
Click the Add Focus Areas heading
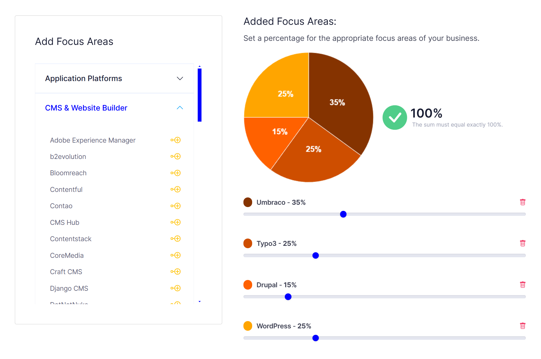pyautogui.click(x=74, y=41)
